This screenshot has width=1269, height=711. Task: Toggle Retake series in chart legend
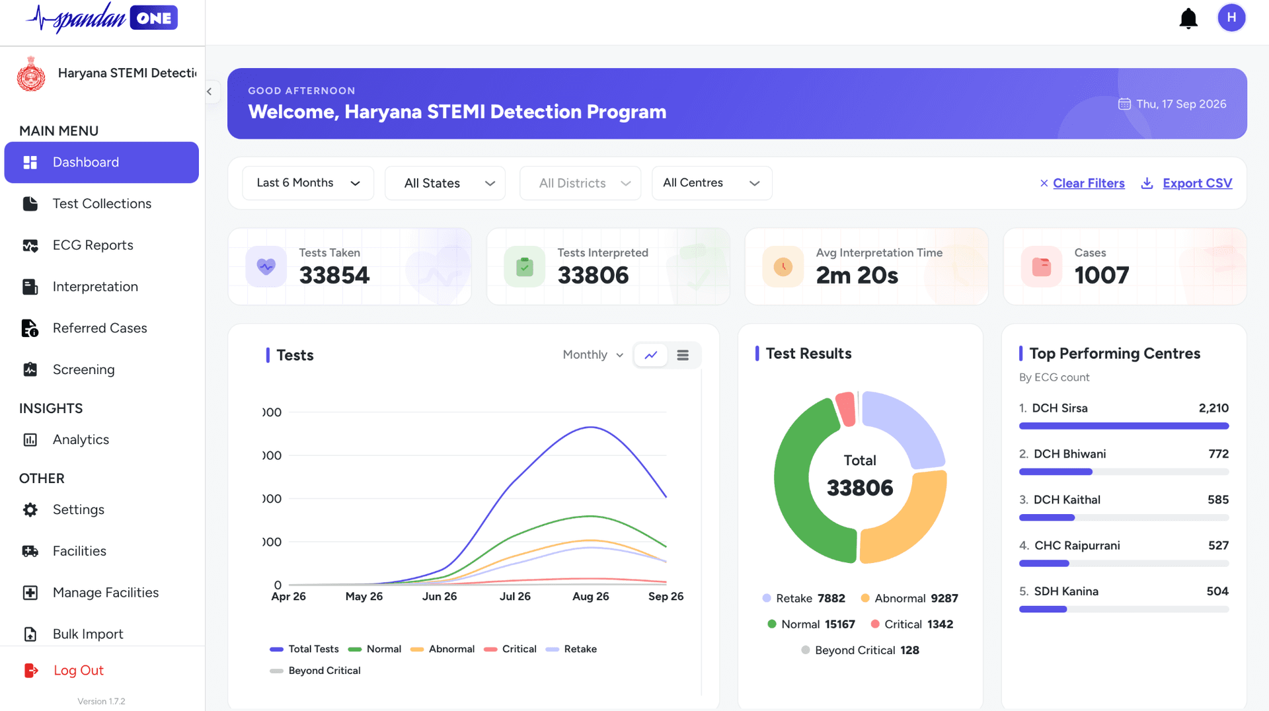[x=572, y=649]
